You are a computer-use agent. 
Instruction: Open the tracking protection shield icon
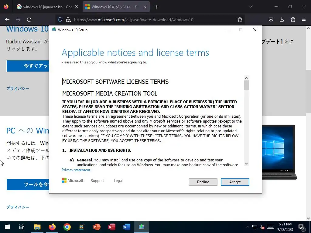pos(60,19)
